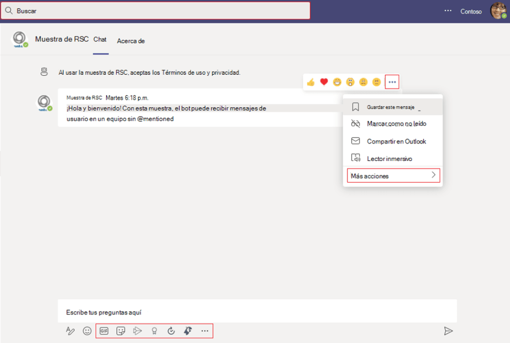Send the message with arrow button
510x343 pixels.
click(448, 331)
